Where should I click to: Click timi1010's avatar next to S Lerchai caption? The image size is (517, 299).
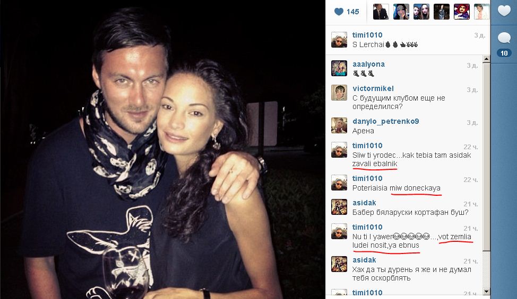coord(339,40)
